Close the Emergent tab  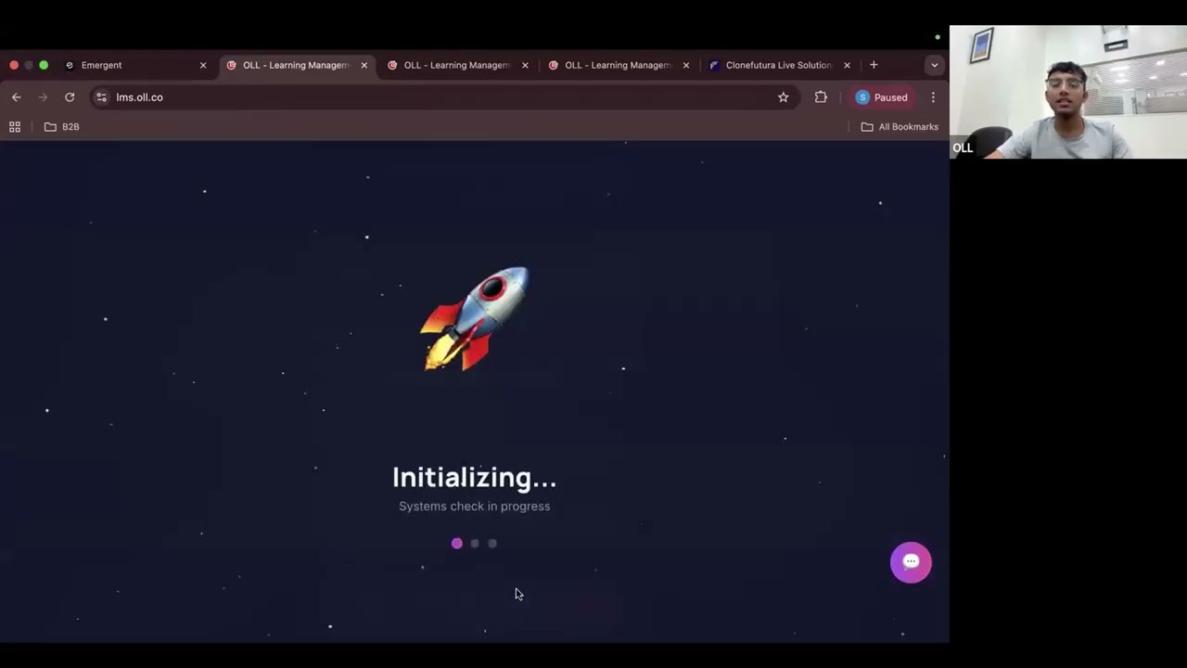pos(203,65)
